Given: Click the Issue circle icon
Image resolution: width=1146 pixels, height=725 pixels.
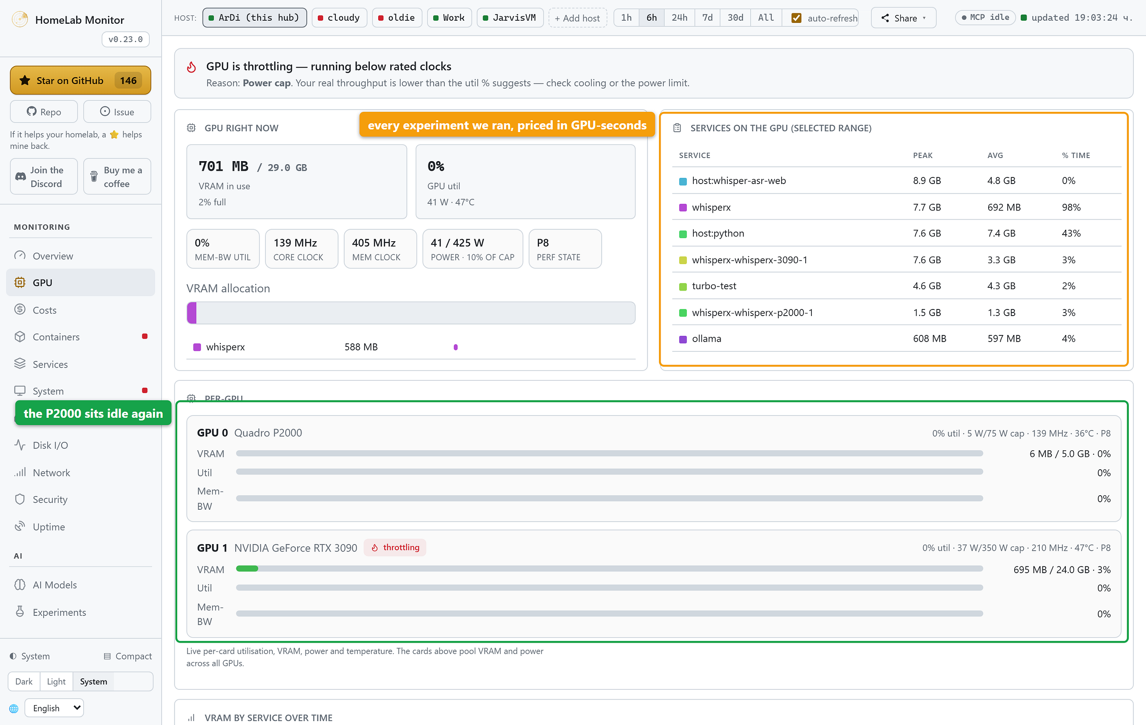Looking at the screenshot, I should coord(105,111).
